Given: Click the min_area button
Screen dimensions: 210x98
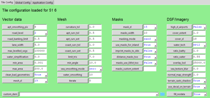Looking at the screenshot, I should tap(18, 63).
